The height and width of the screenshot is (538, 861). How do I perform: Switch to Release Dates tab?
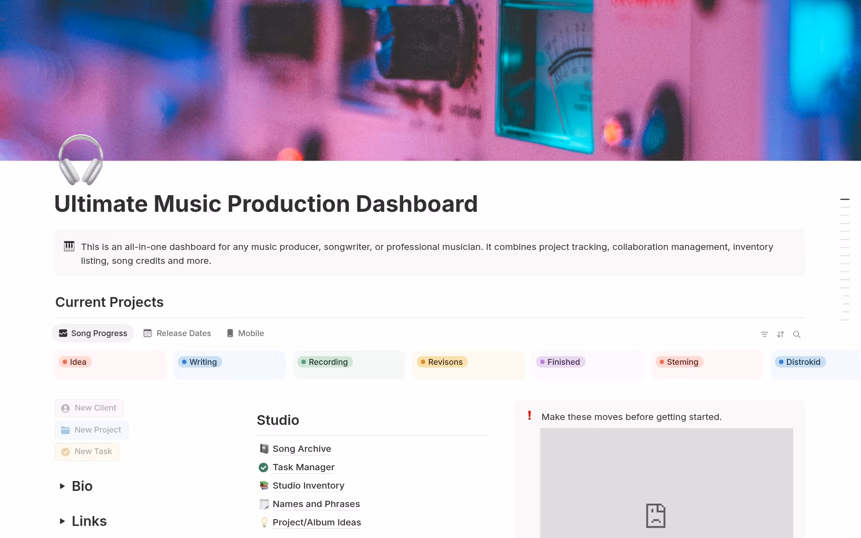tap(177, 333)
